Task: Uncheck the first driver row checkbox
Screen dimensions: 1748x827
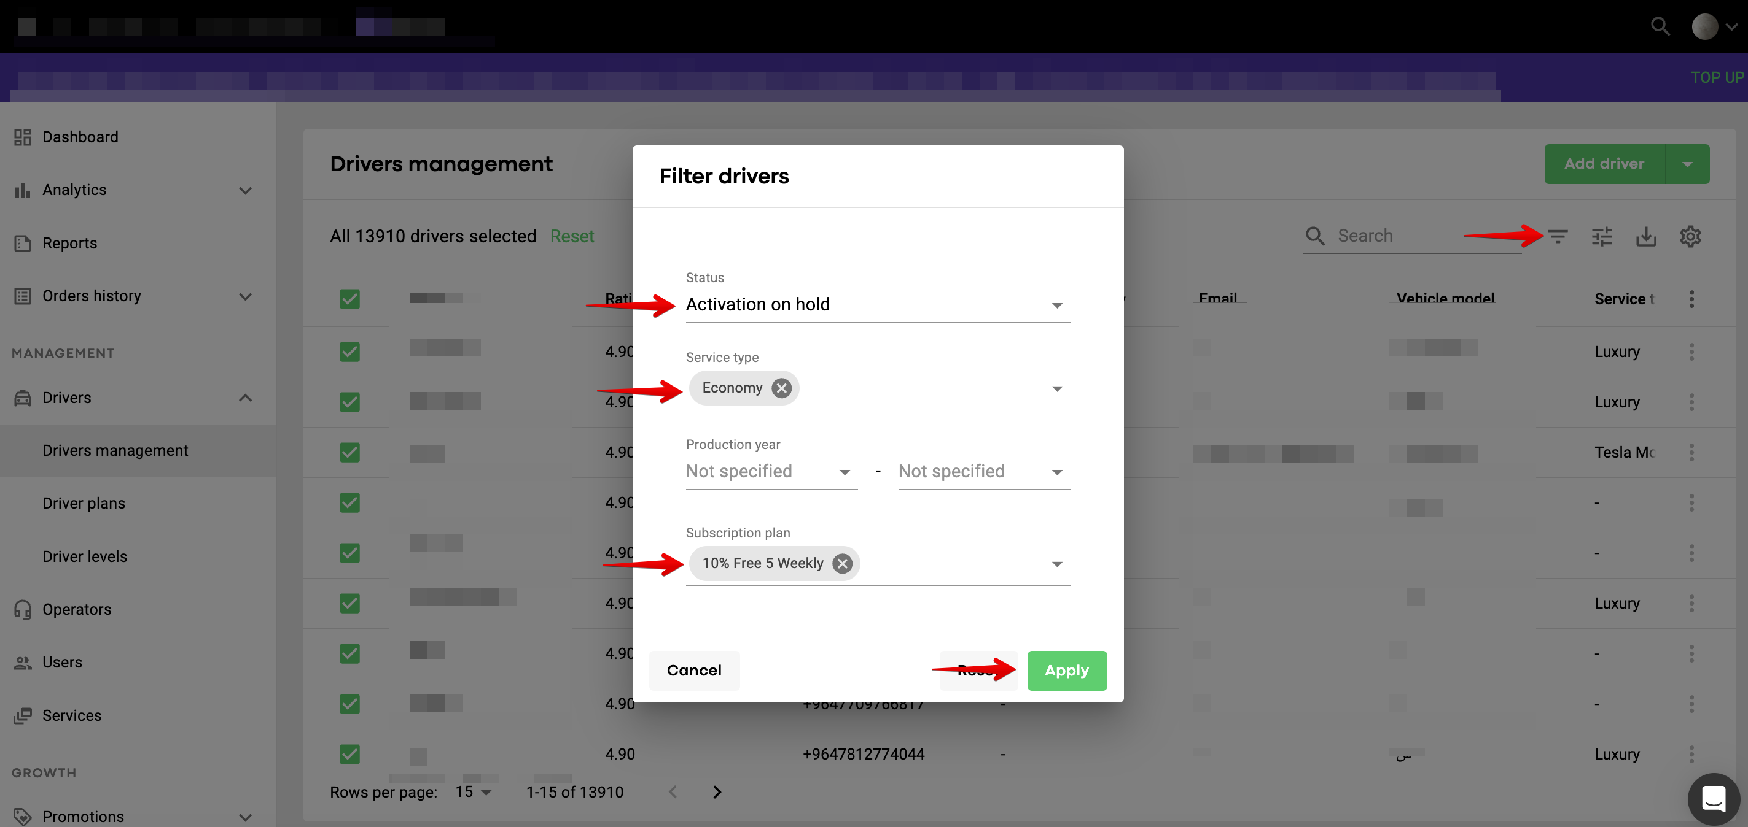Action: [x=349, y=352]
